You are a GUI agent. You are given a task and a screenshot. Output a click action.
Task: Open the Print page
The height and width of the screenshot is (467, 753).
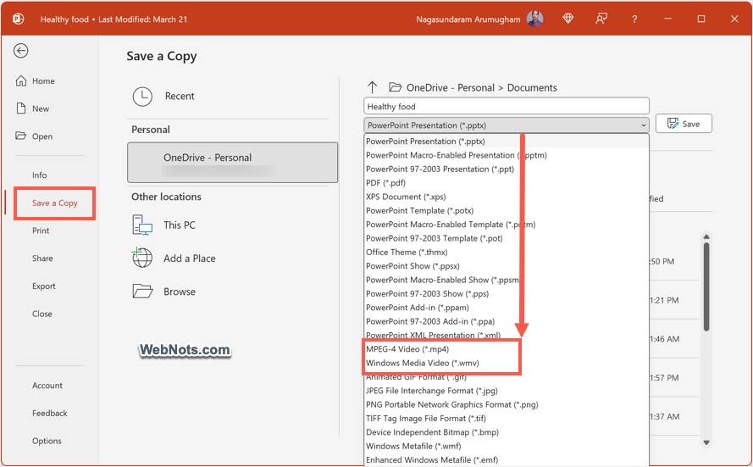click(41, 231)
